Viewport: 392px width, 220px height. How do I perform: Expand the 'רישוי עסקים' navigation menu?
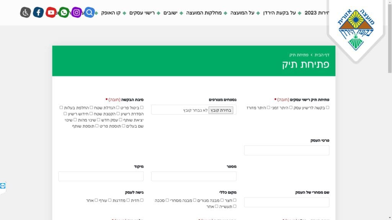(142, 13)
